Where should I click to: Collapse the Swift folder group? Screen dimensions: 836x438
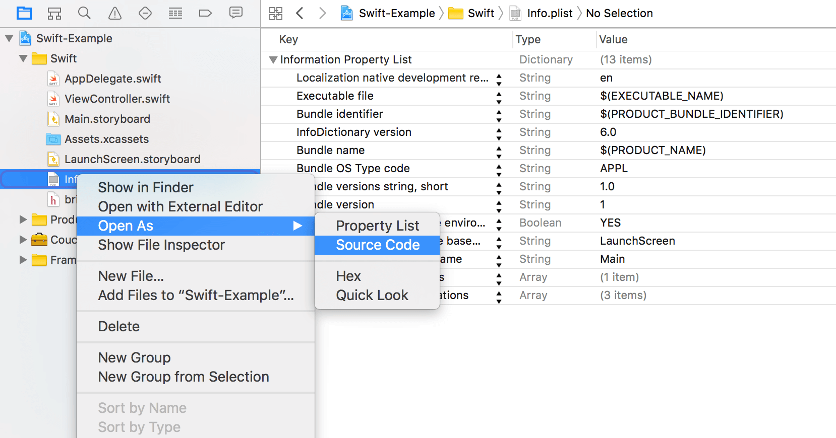(23, 58)
